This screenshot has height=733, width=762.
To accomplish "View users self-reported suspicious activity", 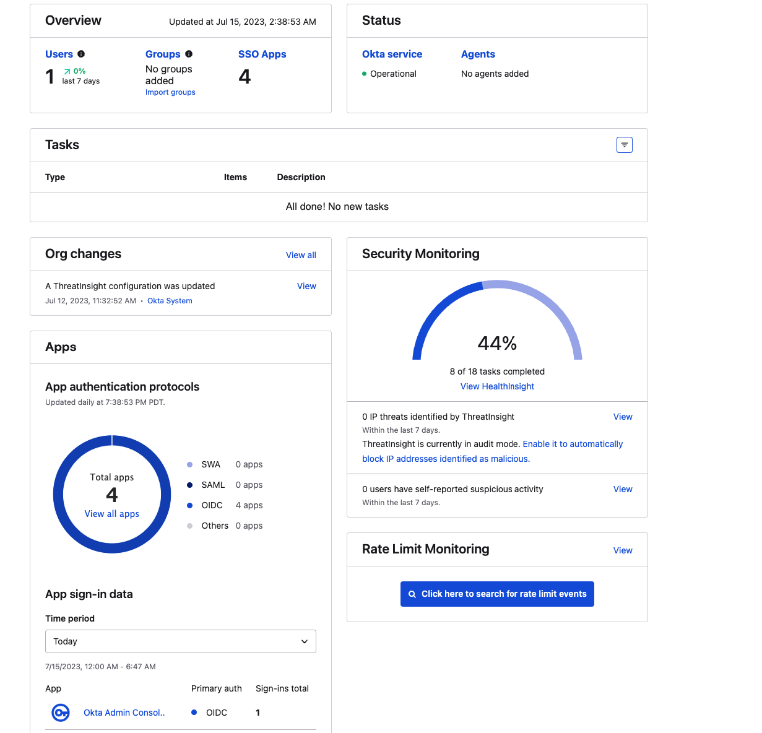I will point(623,489).
